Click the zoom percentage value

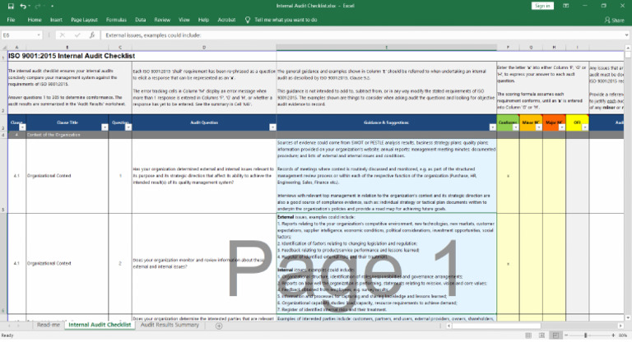click(623, 335)
